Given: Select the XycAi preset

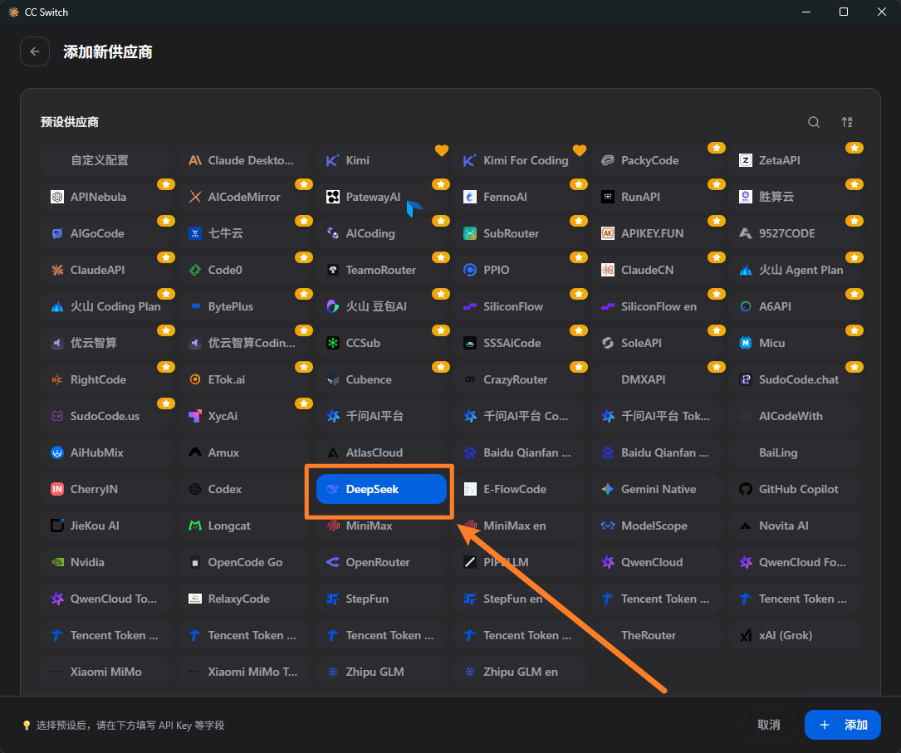Looking at the screenshot, I should [x=244, y=416].
